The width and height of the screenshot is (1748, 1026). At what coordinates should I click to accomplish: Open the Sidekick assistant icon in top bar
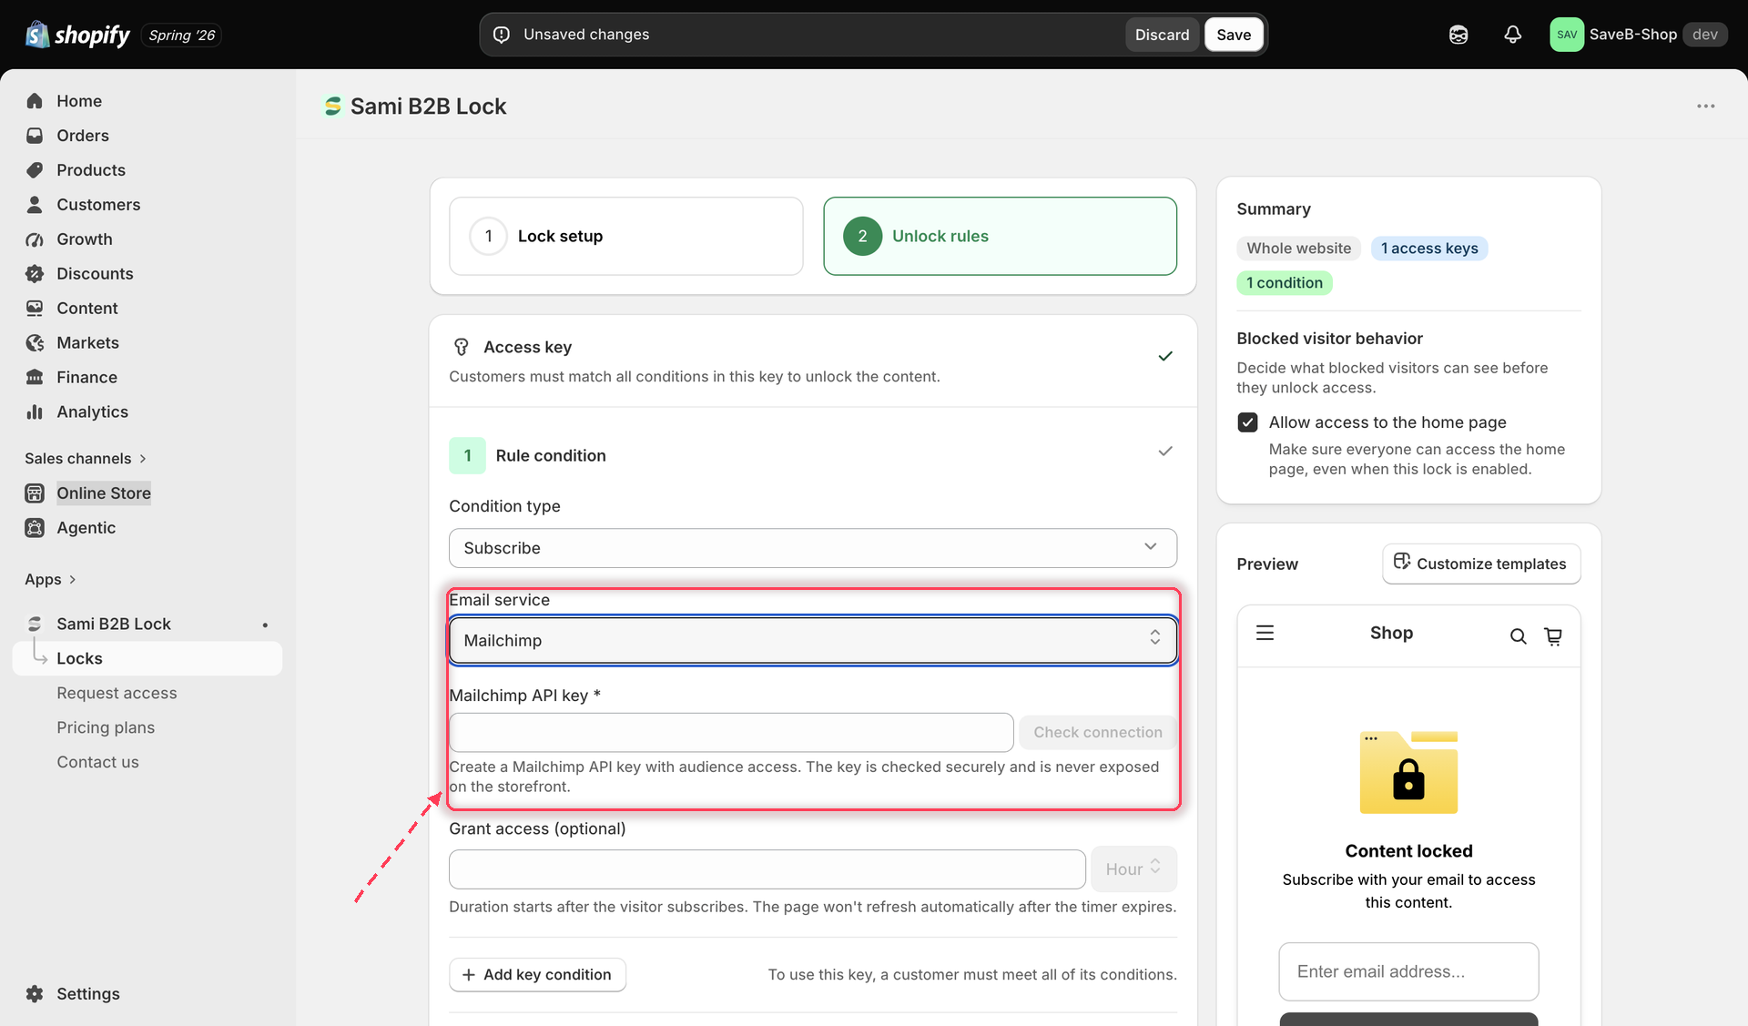pos(1458,35)
